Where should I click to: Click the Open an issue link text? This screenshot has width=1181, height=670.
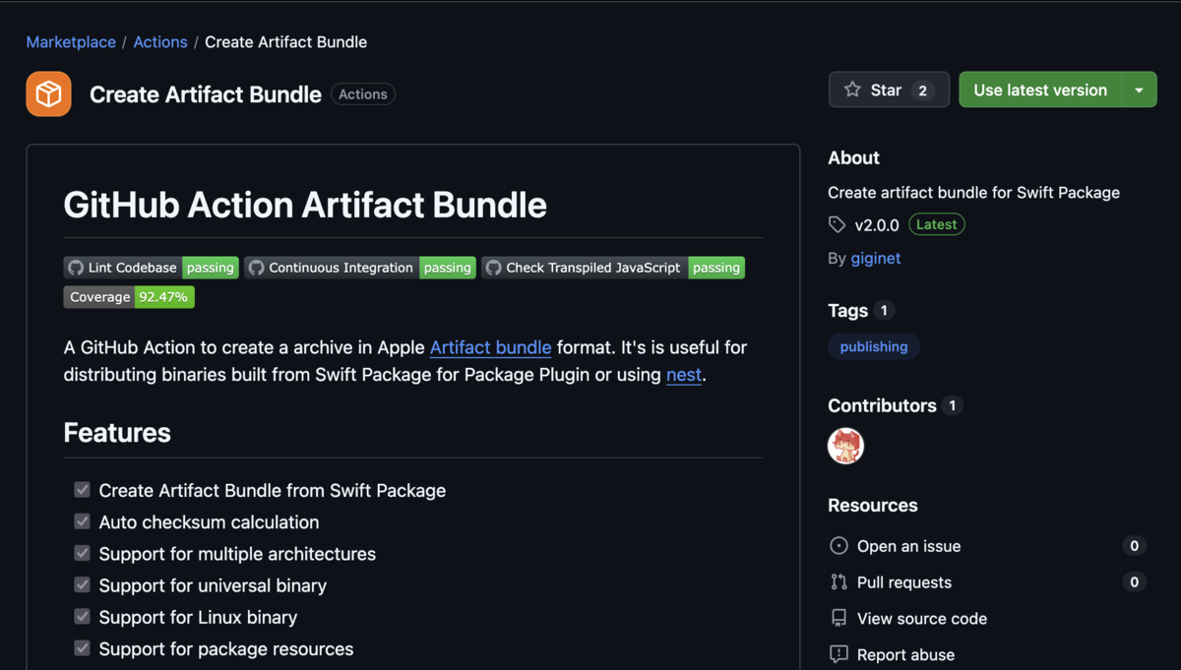(908, 546)
